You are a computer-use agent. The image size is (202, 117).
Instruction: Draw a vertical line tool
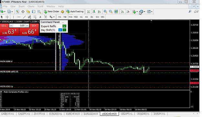click(x=13, y=17)
